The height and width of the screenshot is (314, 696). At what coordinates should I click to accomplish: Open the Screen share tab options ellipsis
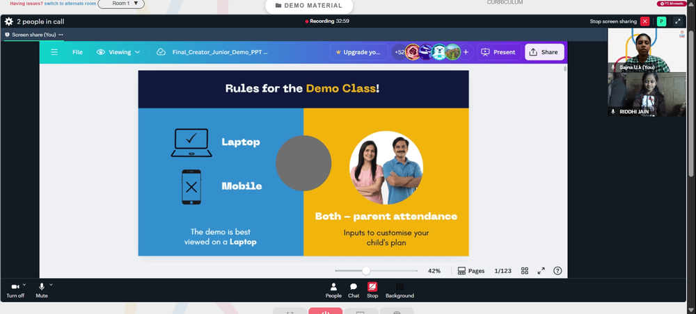[61, 35]
